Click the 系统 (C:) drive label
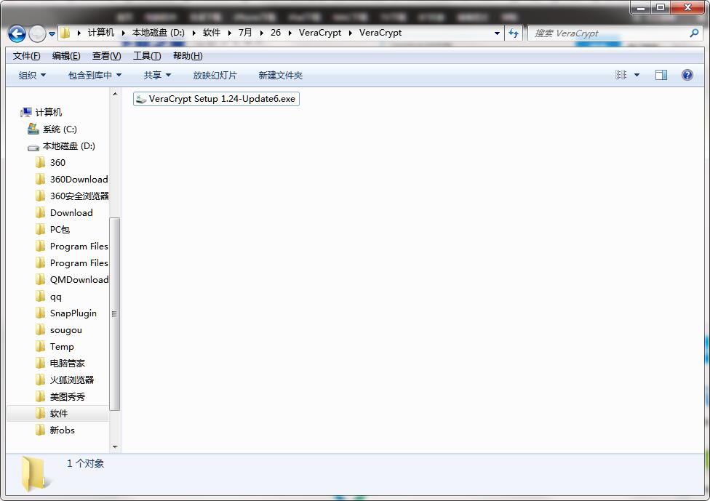Screen dimensions: 710x501 click(x=60, y=129)
